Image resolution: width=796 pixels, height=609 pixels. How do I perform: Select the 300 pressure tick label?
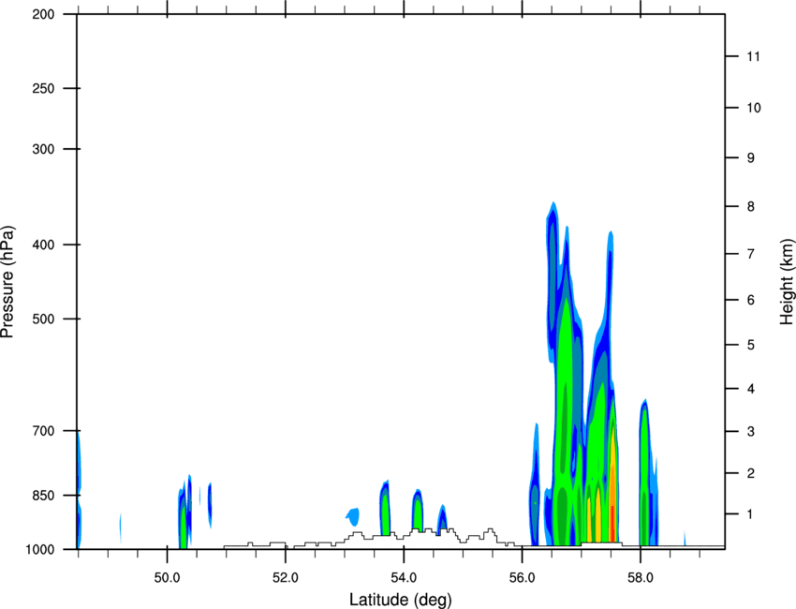[x=43, y=149]
